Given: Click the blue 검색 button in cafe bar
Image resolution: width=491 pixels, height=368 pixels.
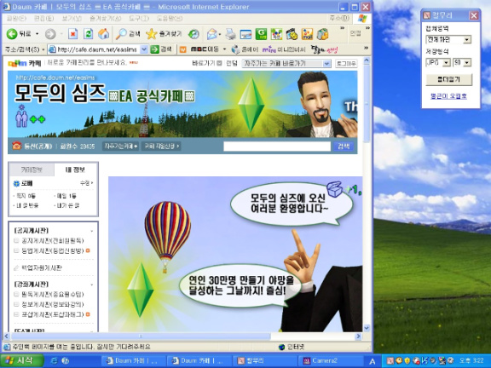Looking at the screenshot, I should (x=344, y=147).
